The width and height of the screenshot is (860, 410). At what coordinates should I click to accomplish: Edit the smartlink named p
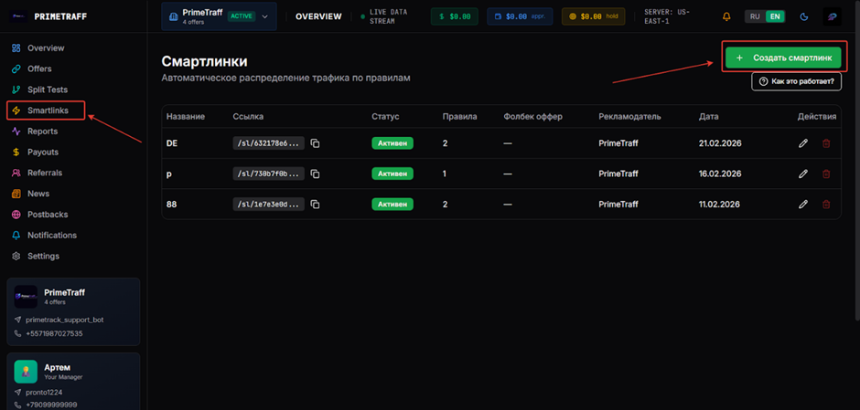pyautogui.click(x=803, y=174)
